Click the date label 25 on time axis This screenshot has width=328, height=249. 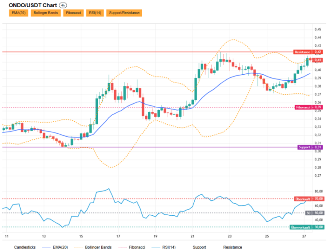point(267,236)
